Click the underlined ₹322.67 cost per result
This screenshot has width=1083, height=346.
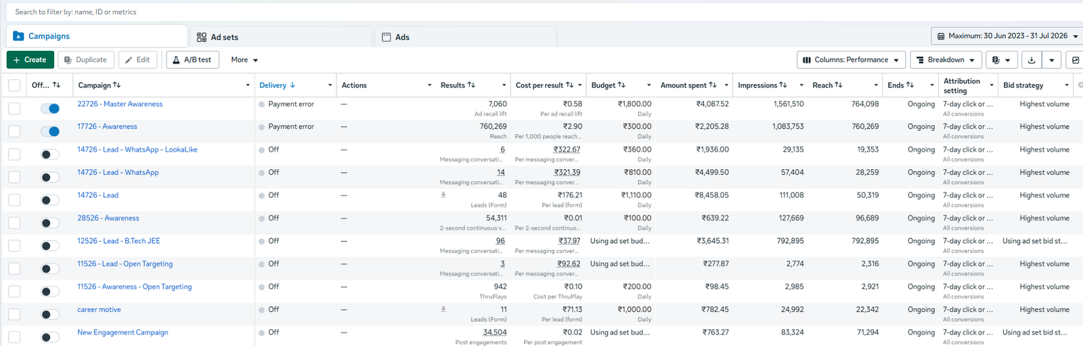(567, 150)
